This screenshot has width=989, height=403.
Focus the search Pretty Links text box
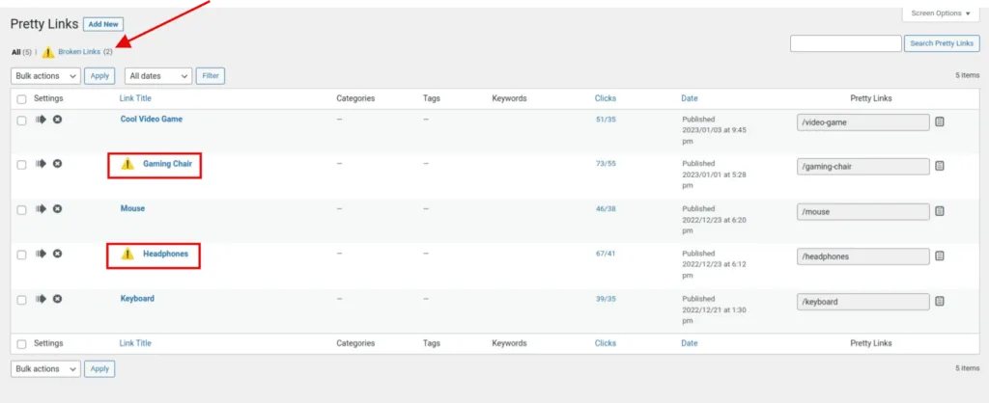point(846,43)
